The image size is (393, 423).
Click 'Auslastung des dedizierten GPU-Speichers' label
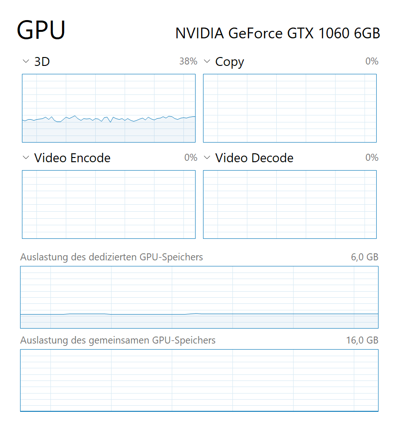(x=112, y=257)
